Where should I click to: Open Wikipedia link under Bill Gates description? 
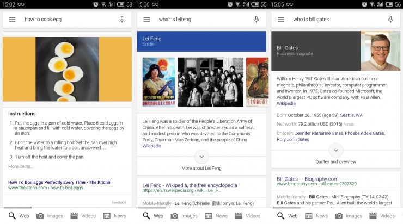(x=286, y=103)
